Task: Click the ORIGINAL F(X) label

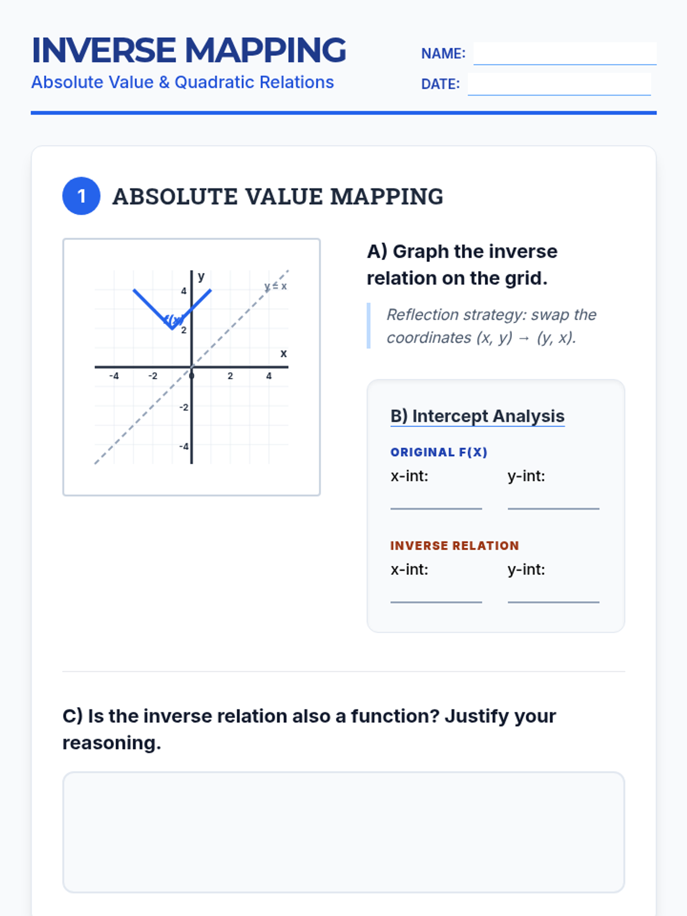Action: coord(439,452)
